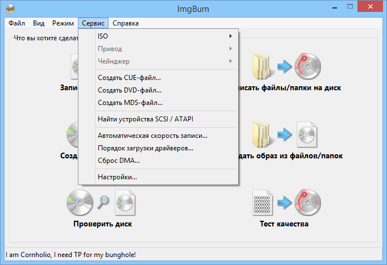Click the disc icon above Проверить диск
The width and height of the screenshot is (387, 265).
(x=80, y=203)
